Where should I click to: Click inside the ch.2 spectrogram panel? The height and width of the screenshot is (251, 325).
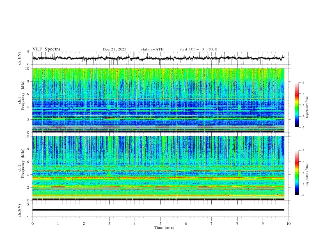coord(158,168)
